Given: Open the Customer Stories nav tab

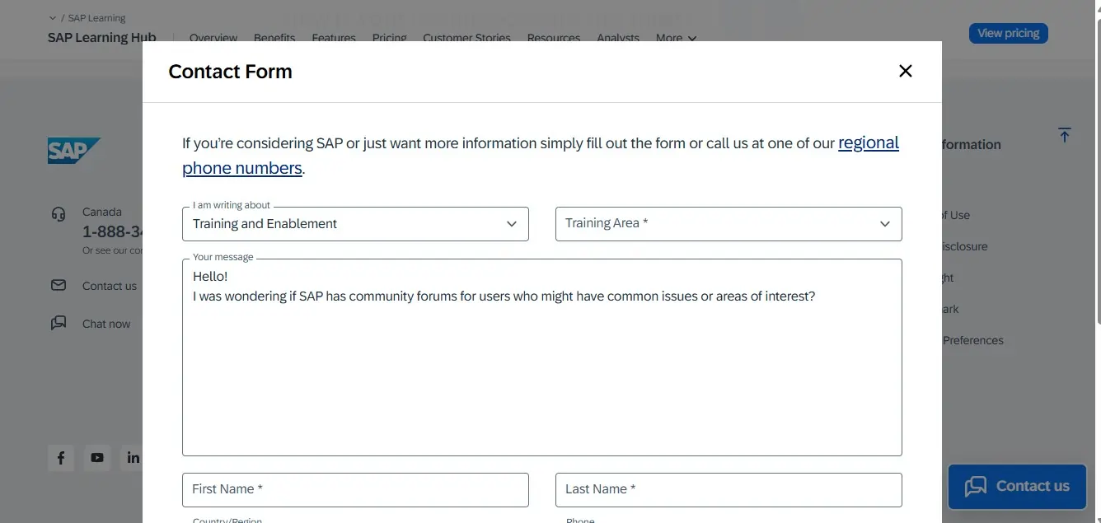Looking at the screenshot, I should 466,38.
